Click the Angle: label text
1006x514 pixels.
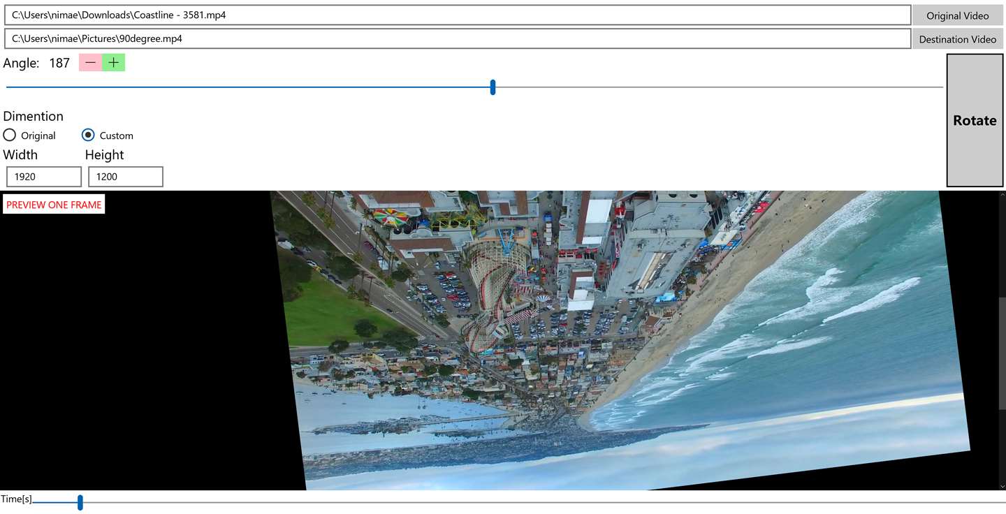point(21,63)
